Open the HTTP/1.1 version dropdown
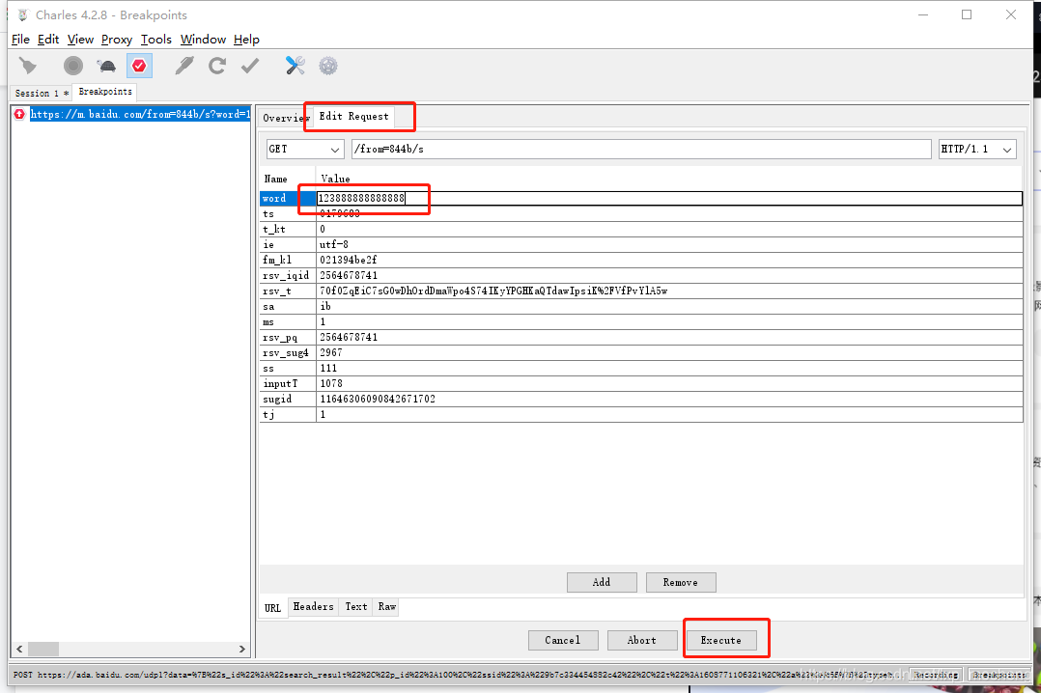1041x693 pixels. 977,149
